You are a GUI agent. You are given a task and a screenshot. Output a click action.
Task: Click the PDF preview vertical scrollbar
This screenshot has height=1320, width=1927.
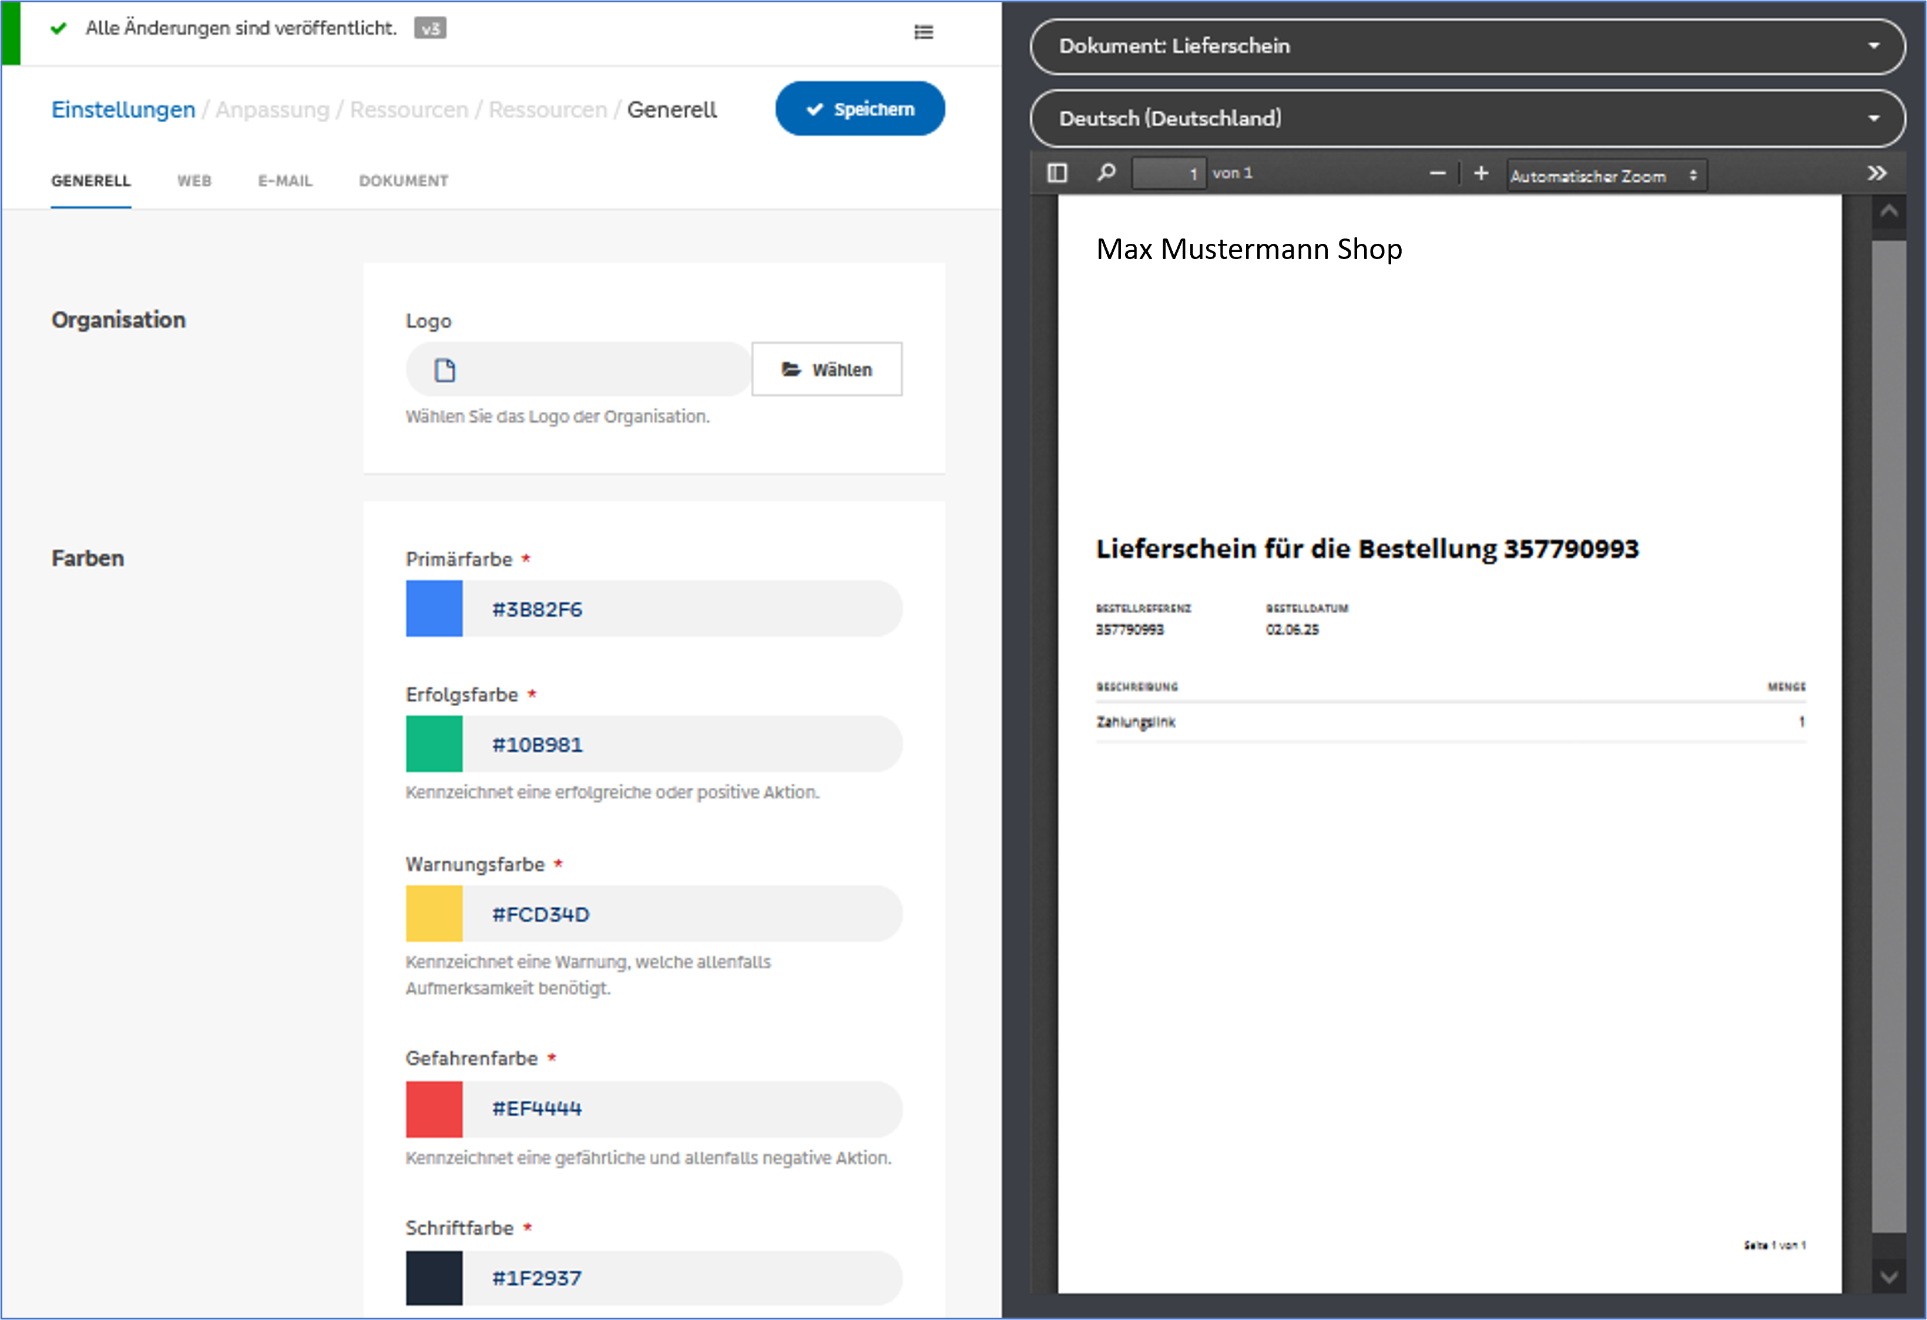pyautogui.click(x=1888, y=736)
